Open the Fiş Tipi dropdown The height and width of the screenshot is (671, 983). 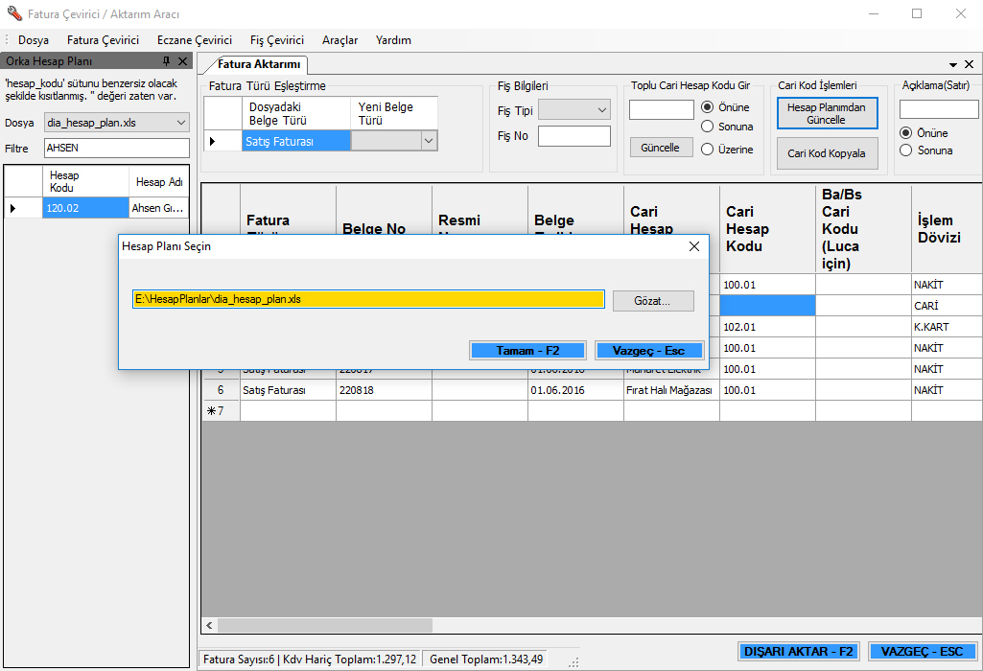(x=574, y=110)
